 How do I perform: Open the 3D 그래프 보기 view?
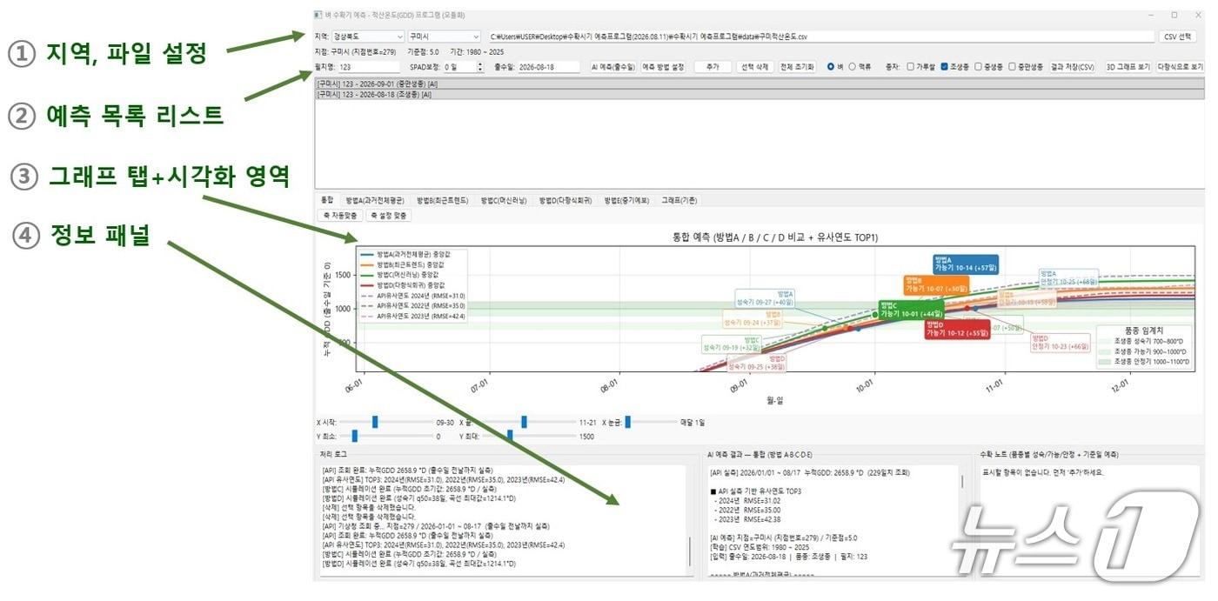pyautogui.click(x=1128, y=67)
